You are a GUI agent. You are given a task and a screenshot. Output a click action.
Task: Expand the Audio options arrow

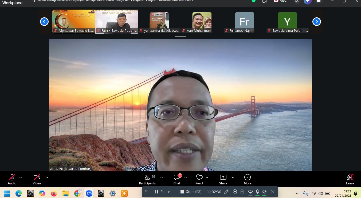click(x=21, y=177)
